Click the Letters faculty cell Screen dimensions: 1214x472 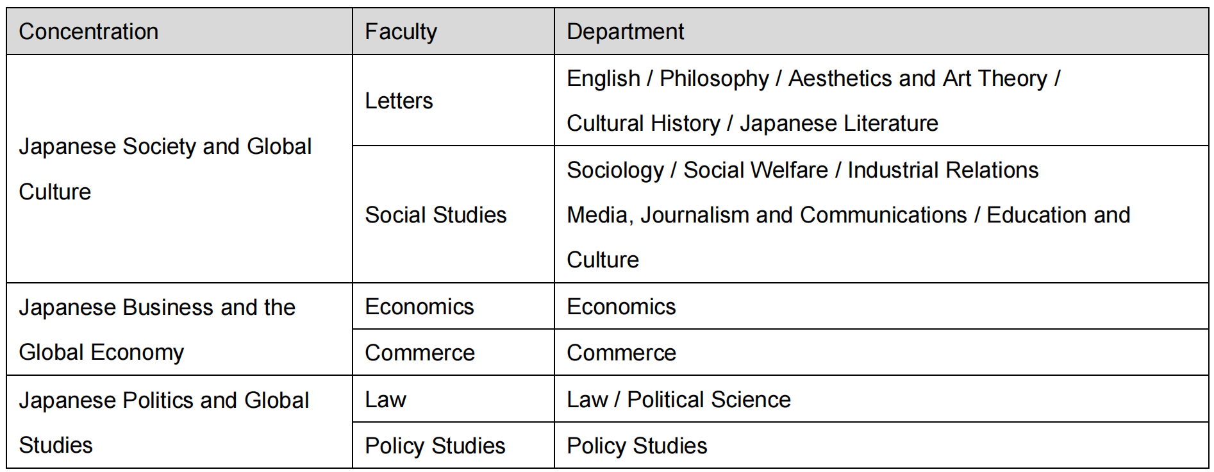(x=399, y=101)
